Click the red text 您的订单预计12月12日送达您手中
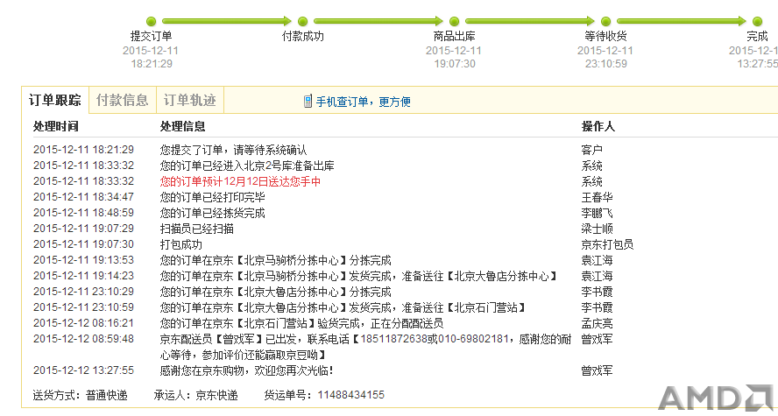This screenshot has height=416, width=778. tap(240, 181)
